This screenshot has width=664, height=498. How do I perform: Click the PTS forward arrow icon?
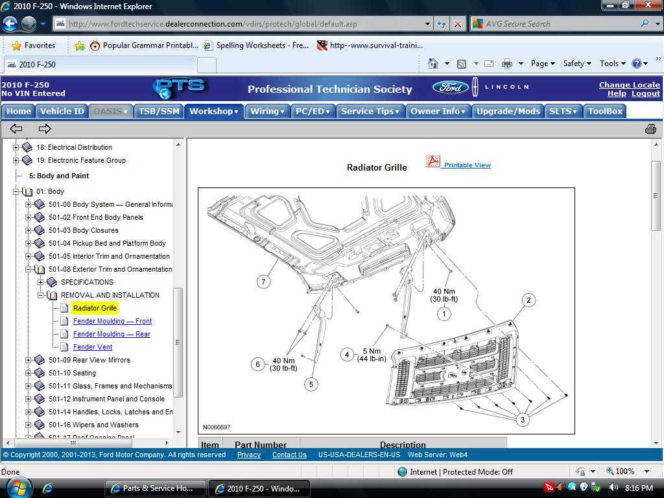coord(45,128)
